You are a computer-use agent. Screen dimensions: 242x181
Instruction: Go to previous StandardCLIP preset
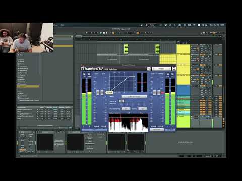pos(153,69)
